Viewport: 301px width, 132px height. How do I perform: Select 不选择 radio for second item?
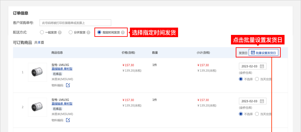pos(241,114)
